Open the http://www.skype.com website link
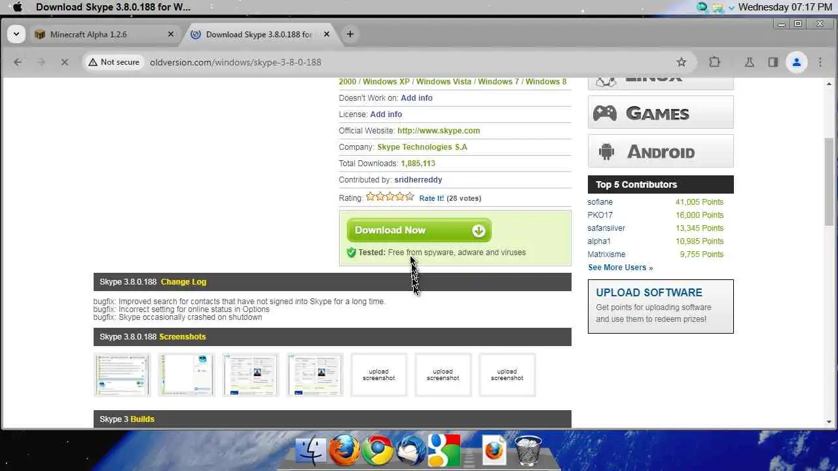Image resolution: width=838 pixels, height=471 pixels. coord(439,131)
